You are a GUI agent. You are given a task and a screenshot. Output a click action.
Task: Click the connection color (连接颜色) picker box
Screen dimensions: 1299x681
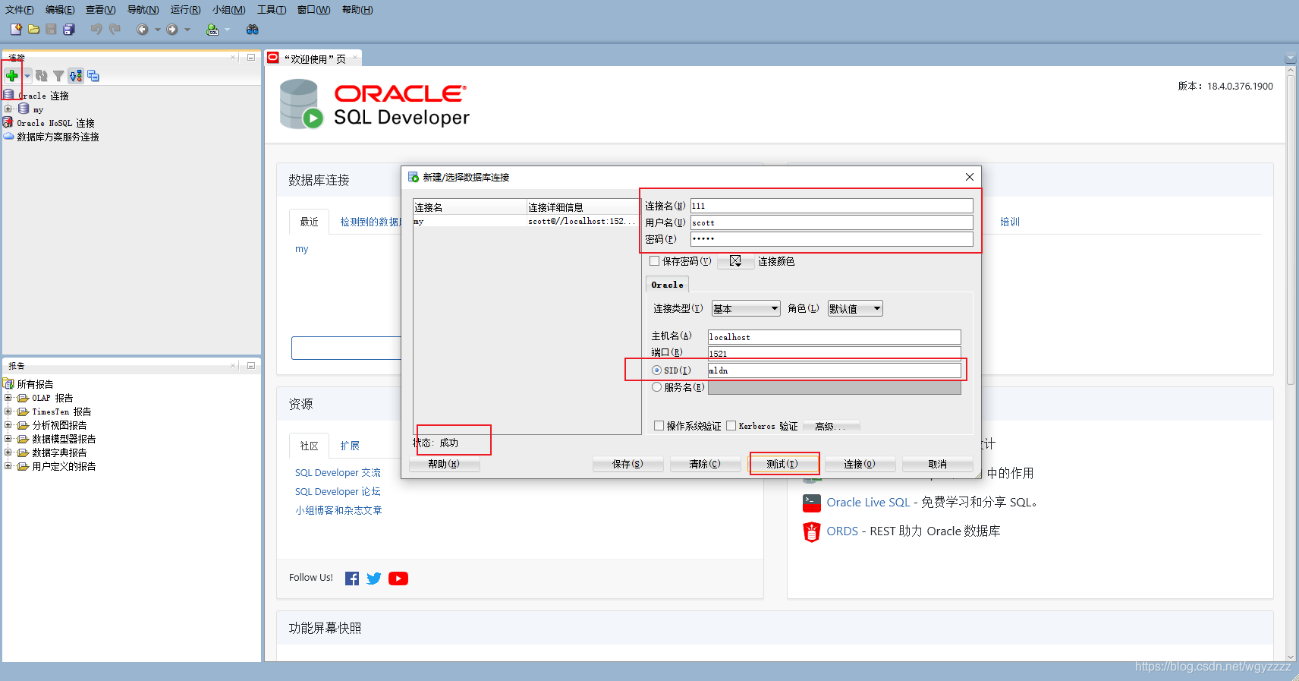click(735, 261)
